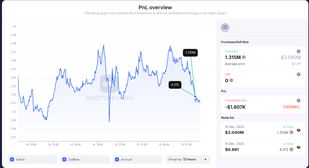Click the 1.315M tooltip label on the chart
Viewport: 309px width, 168px height.
coord(190,52)
